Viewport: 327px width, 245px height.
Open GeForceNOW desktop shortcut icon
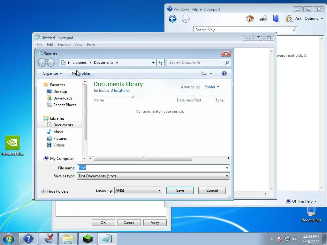click(12, 145)
